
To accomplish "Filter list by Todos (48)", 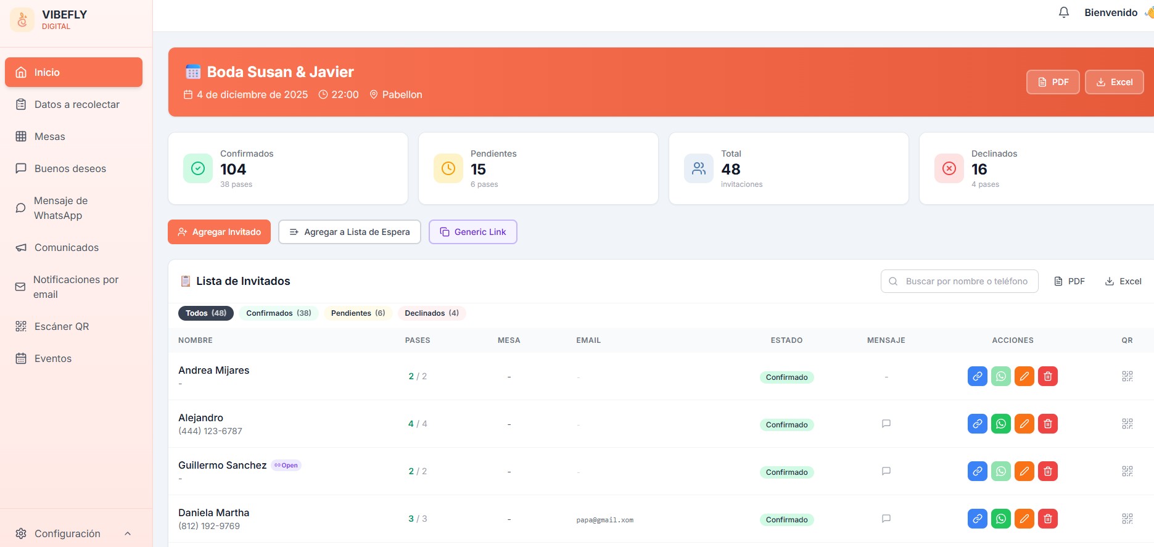I will point(206,313).
